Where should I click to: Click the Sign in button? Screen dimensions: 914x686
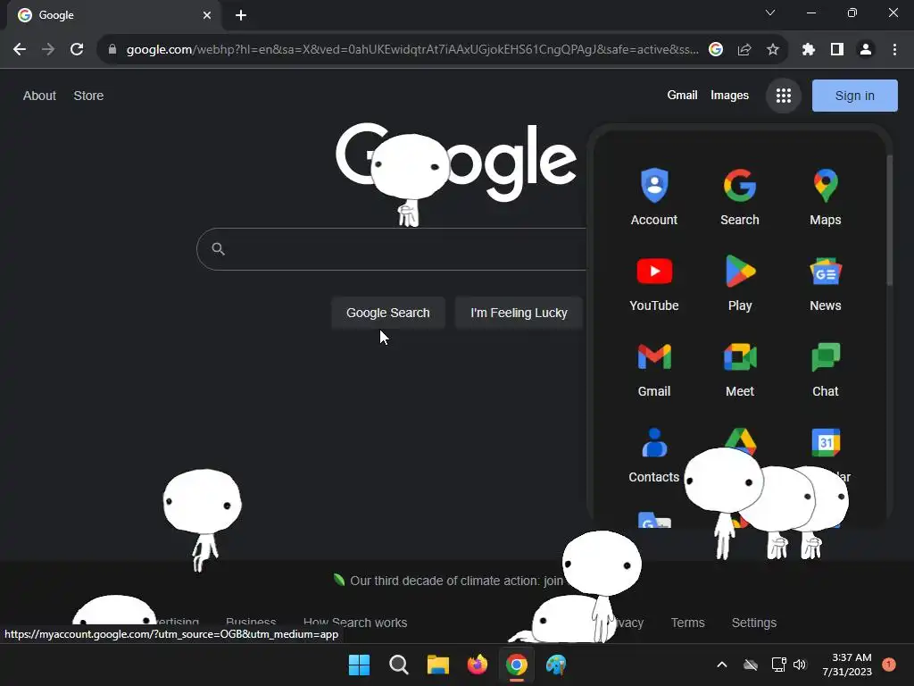(x=854, y=96)
